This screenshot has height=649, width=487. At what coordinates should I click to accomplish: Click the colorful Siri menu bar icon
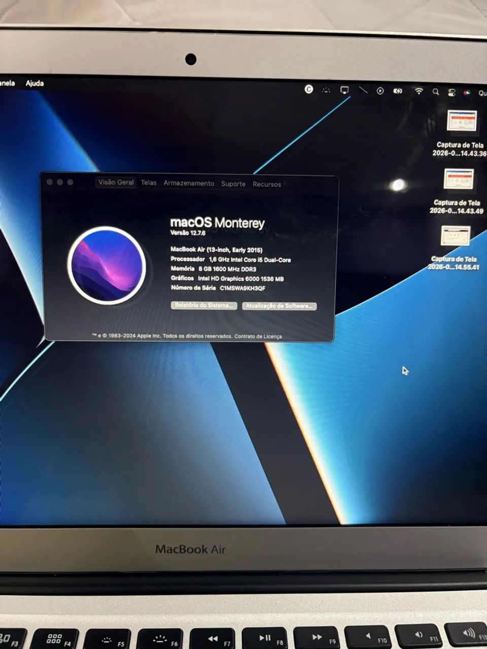[467, 93]
